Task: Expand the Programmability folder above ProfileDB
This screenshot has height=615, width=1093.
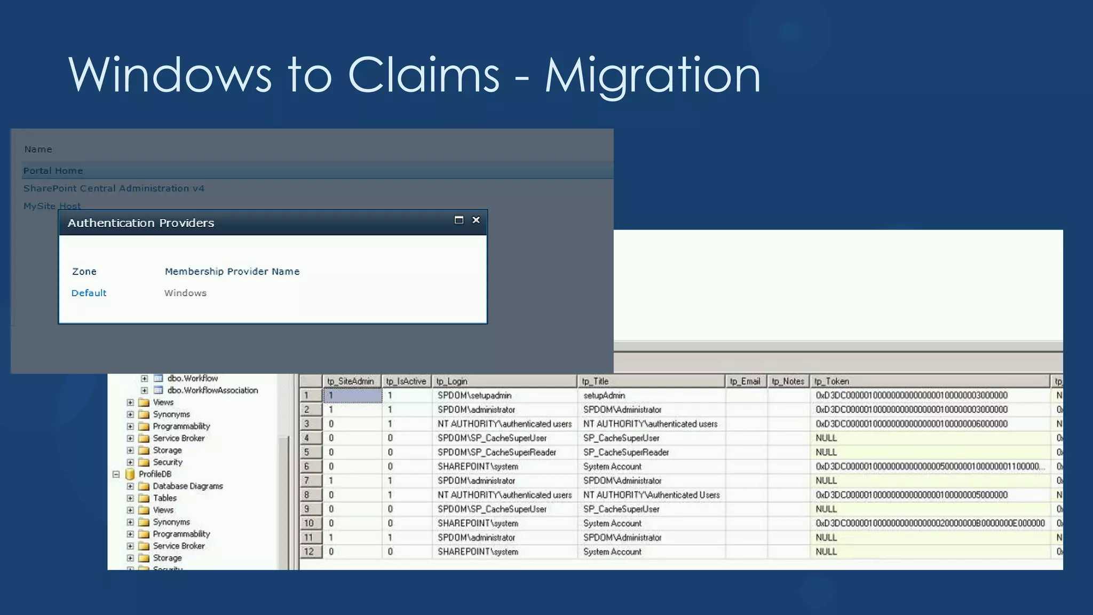Action: [130, 427]
